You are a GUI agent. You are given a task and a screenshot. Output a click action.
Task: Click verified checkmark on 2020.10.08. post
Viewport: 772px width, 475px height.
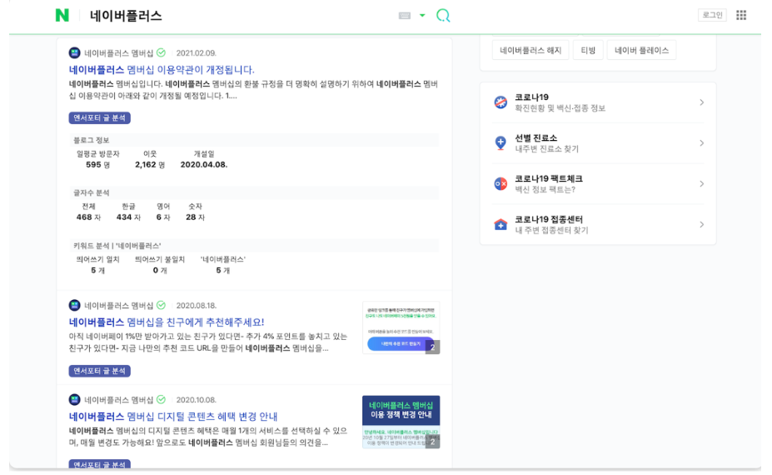click(x=161, y=400)
